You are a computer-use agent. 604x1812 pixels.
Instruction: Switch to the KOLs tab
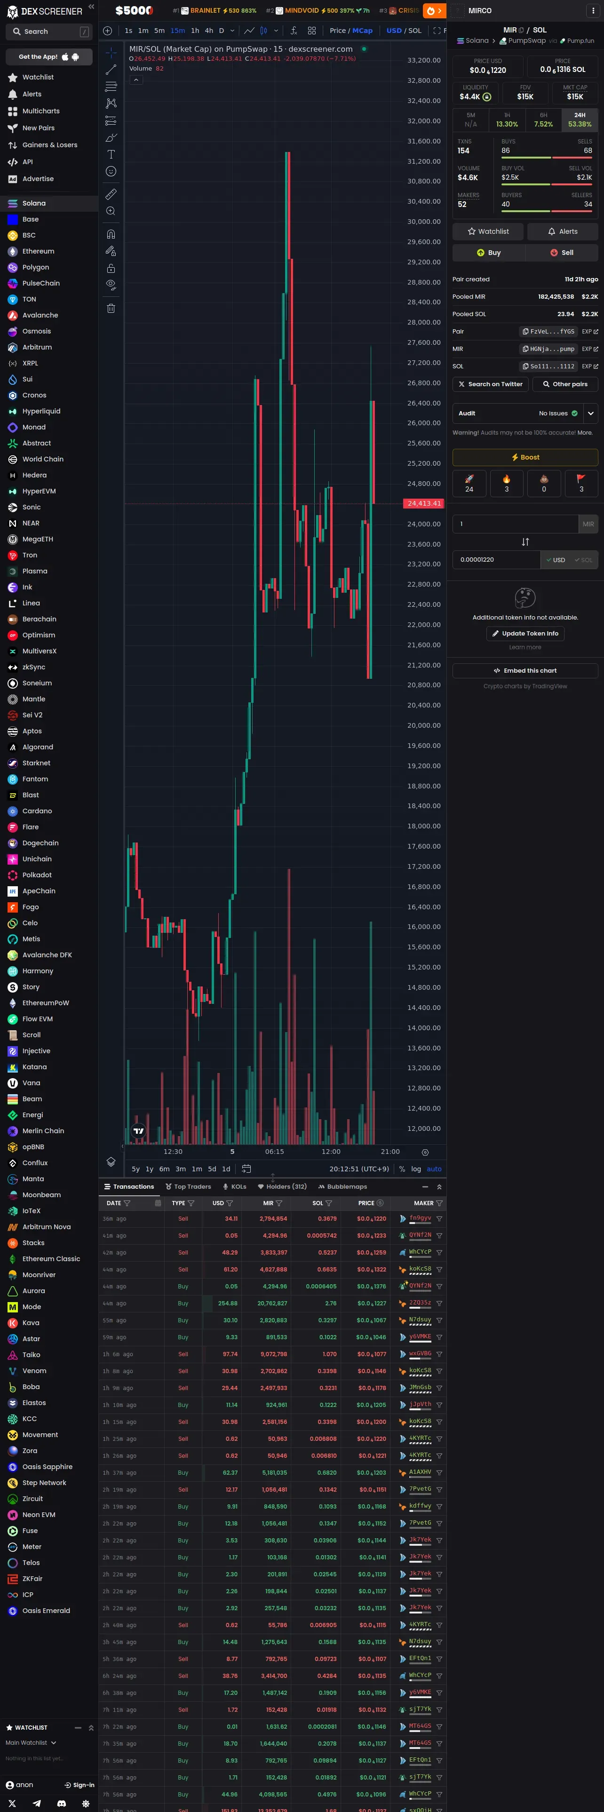click(234, 1187)
